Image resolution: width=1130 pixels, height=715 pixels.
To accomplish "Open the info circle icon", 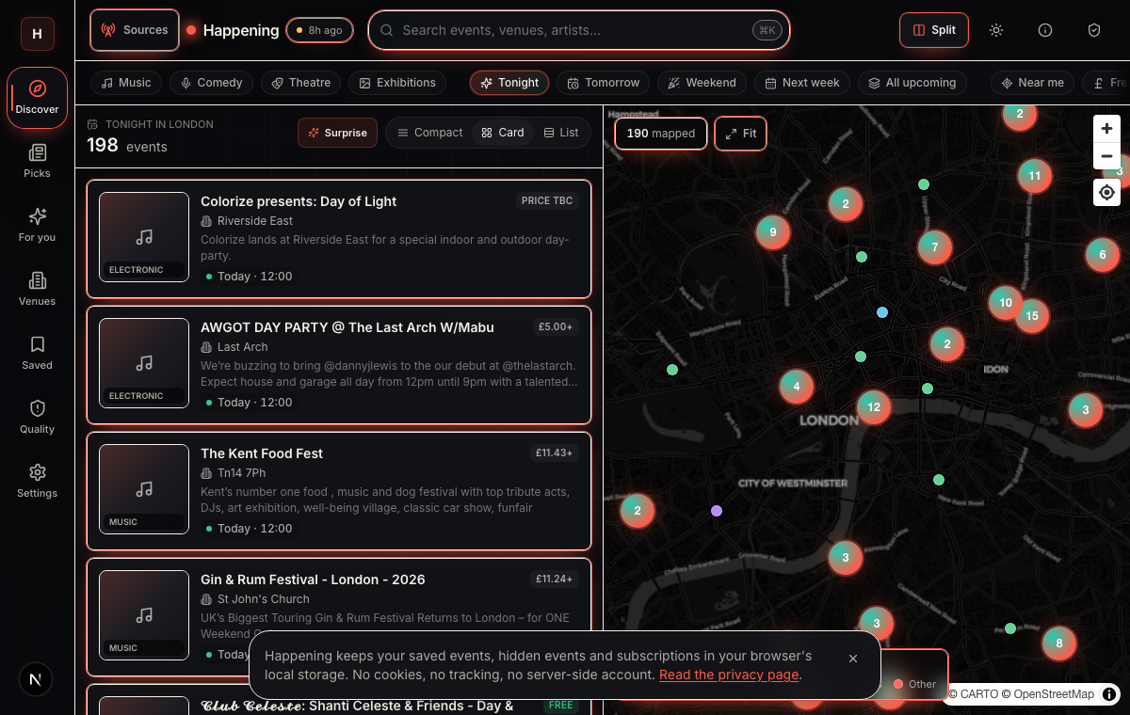I will click(x=1045, y=30).
